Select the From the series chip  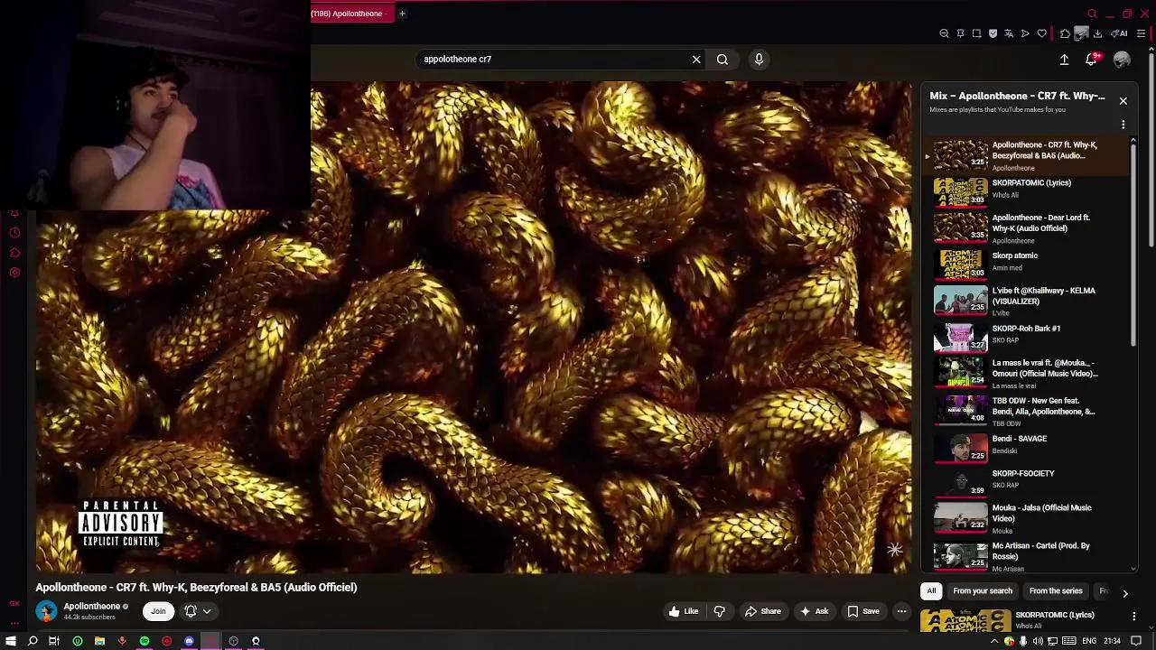[x=1056, y=591]
